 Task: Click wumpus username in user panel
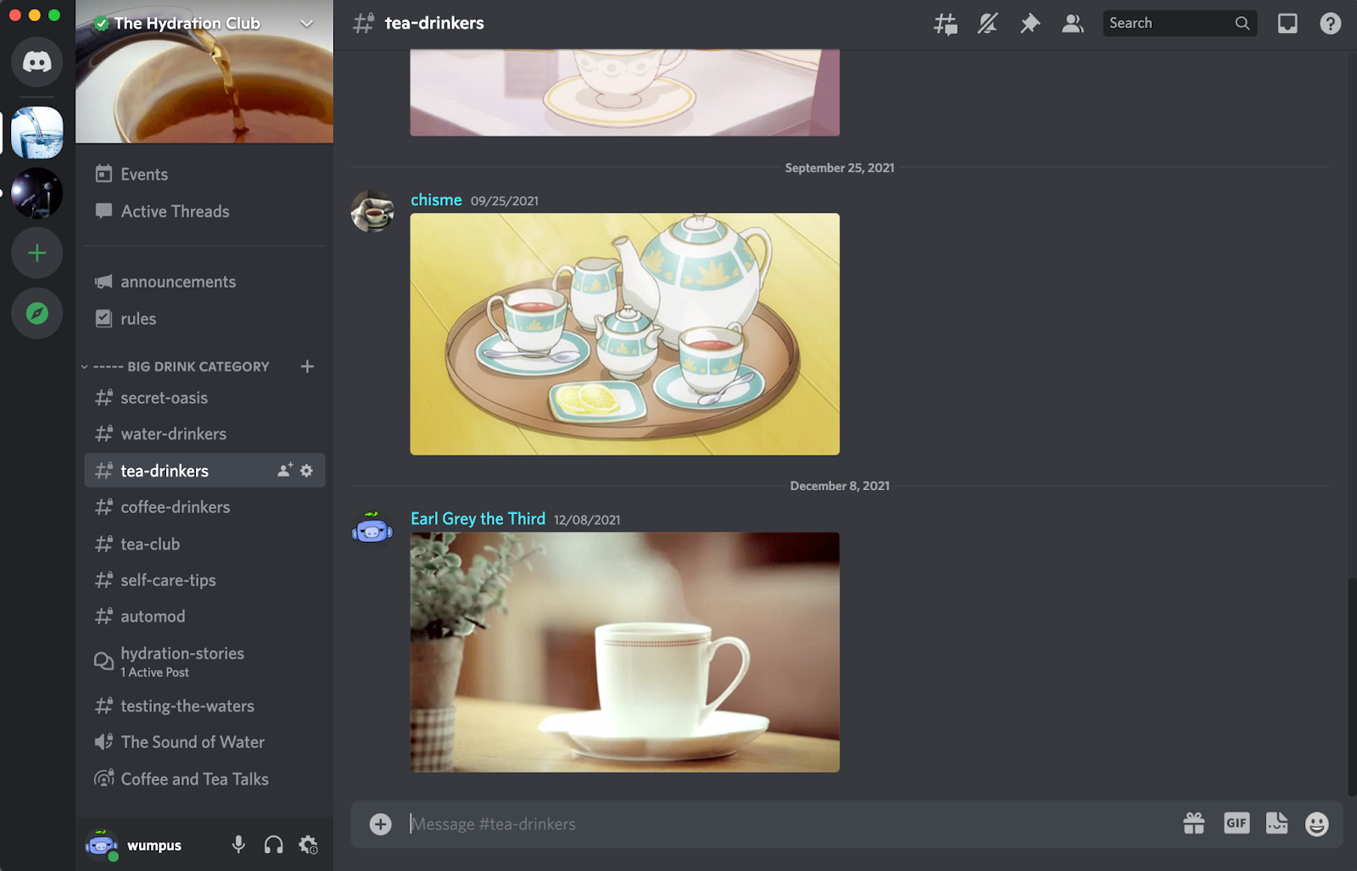[154, 846]
